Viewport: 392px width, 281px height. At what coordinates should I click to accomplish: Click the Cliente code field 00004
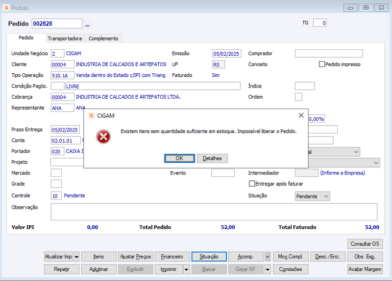tap(63, 65)
